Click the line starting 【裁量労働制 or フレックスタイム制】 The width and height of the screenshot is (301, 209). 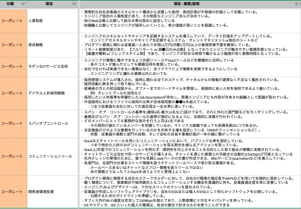tap(181, 54)
